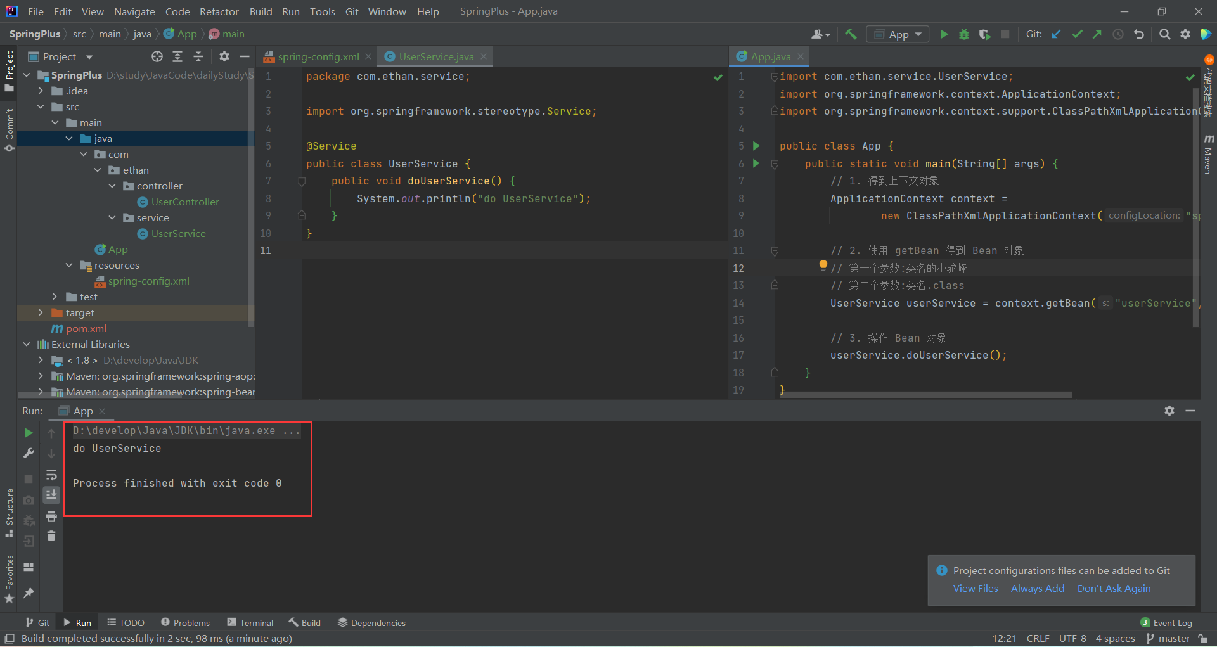Click Don't Ask Again in notification
The width and height of the screenshot is (1217, 647).
click(x=1114, y=588)
